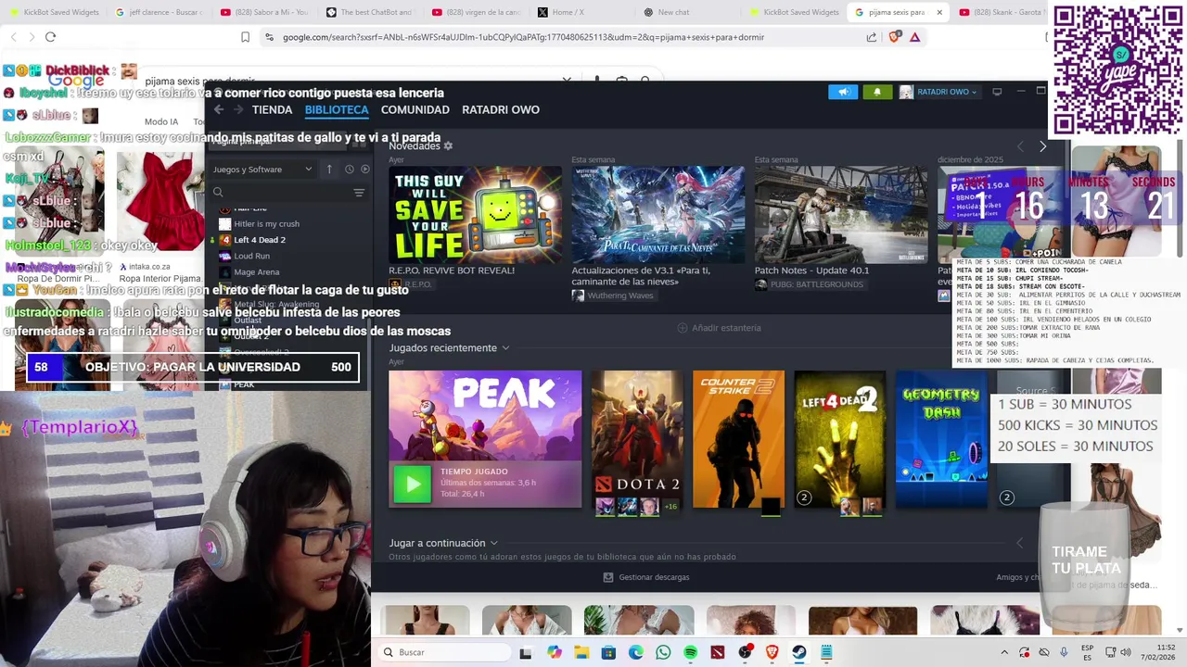Close the pijama sexis browser tab
1187x667 pixels.
[939, 12]
